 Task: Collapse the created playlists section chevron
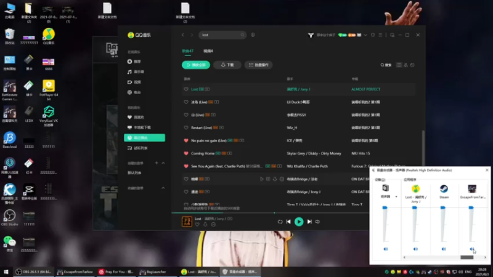(163, 163)
